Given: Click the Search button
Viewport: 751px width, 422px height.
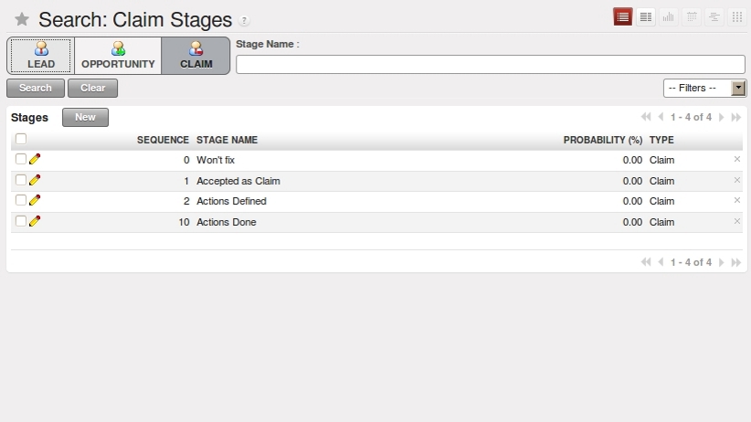Looking at the screenshot, I should coord(36,88).
